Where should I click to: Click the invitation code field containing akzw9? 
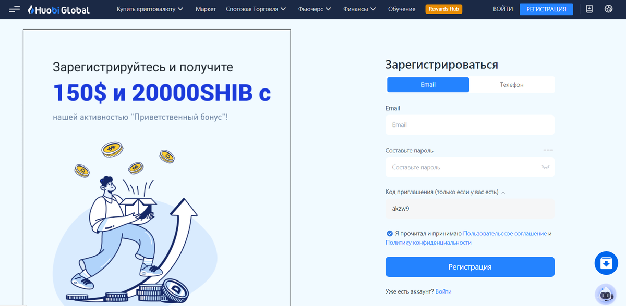click(469, 209)
